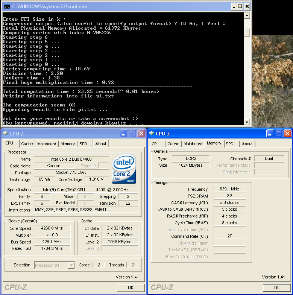Minimize the left CPU-Z window
This screenshot has height=295, width=293.
[x=124, y=134]
